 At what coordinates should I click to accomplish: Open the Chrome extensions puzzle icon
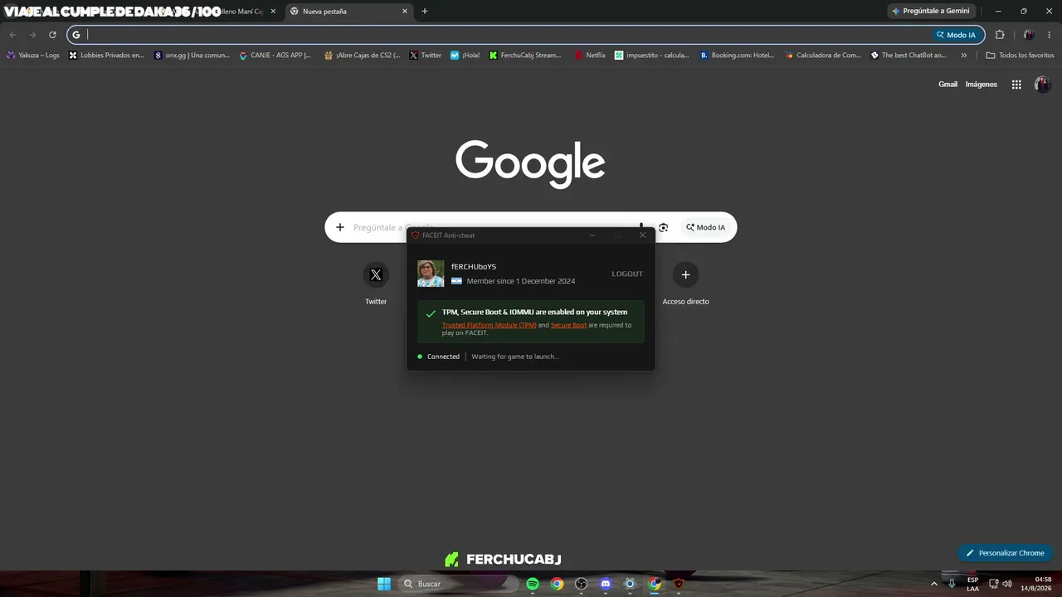click(1000, 35)
